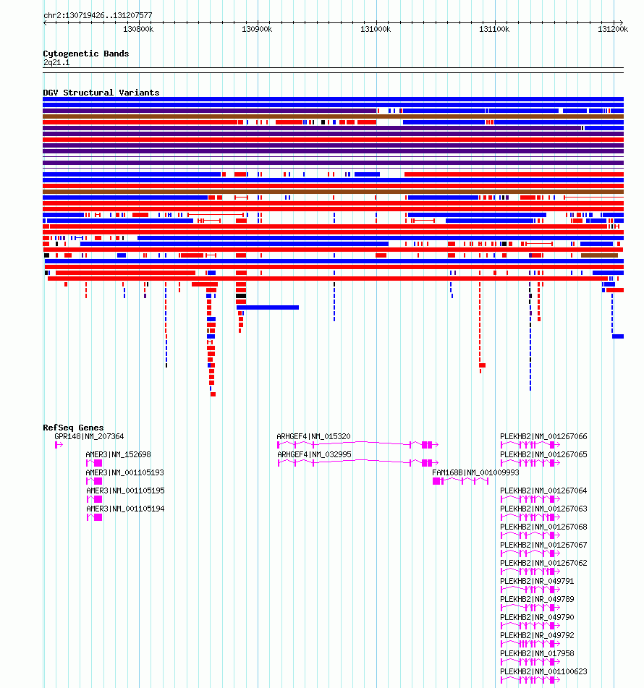
Task: Click the AMER3|NM_001105195 transcript label
Action: [x=125, y=490]
